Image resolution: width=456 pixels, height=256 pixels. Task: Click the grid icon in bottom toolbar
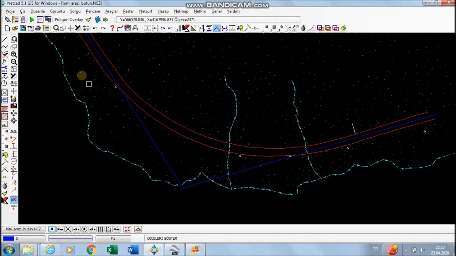100,229
